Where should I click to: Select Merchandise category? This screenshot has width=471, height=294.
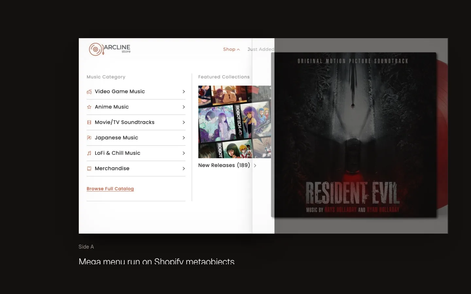coord(136,169)
